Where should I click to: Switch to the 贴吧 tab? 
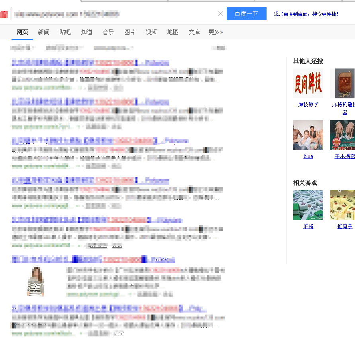point(65,32)
